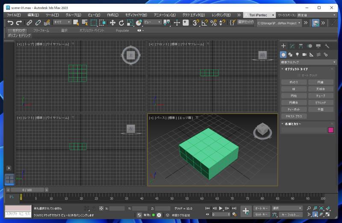This screenshot has height=223, width=342.
Task: Open the 標準プリミティブ category dropdown
Action: coord(308,62)
